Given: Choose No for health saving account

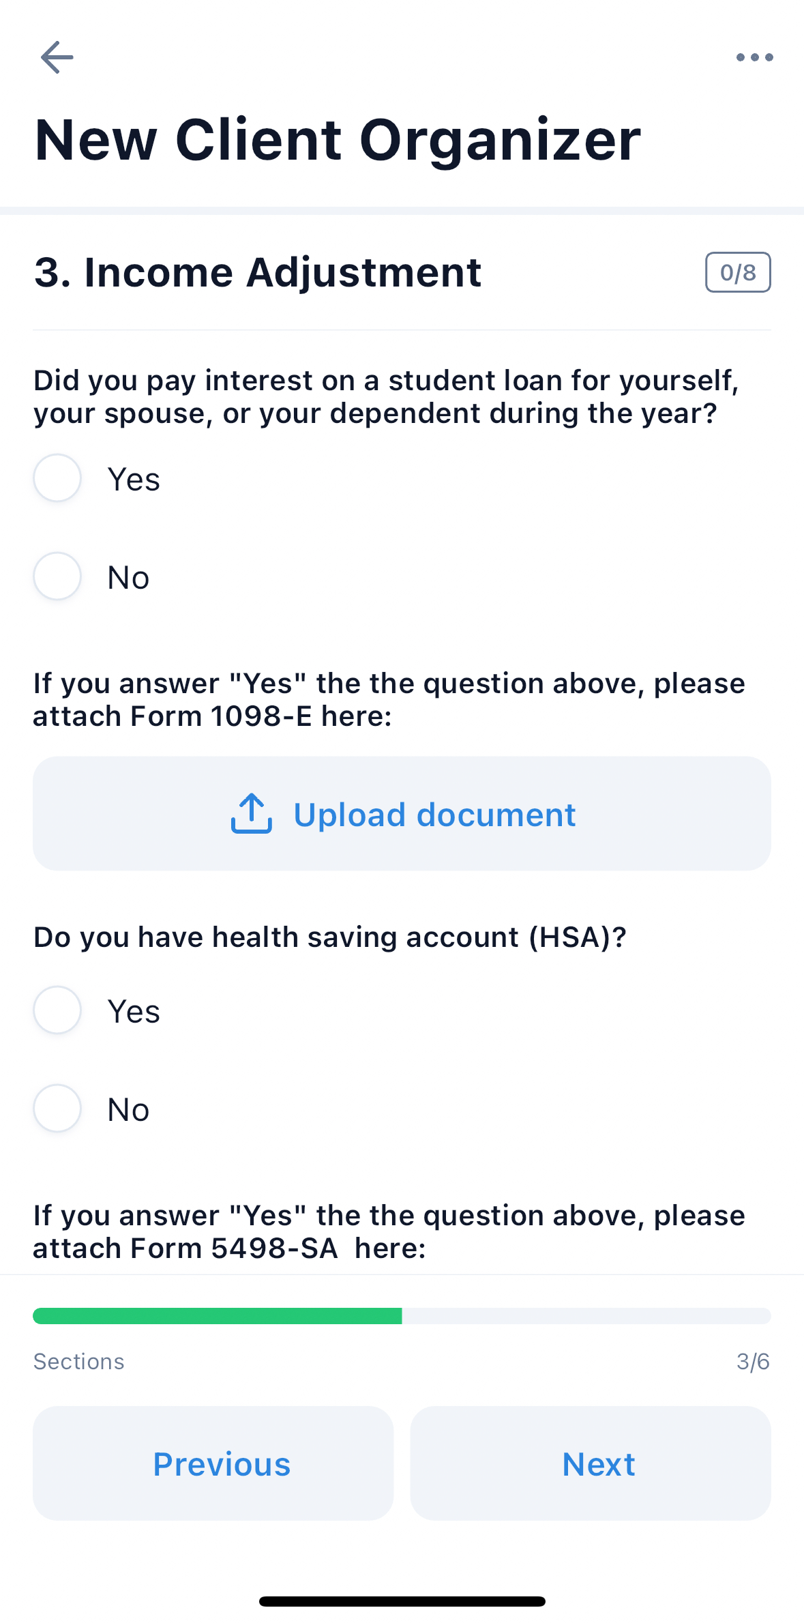Looking at the screenshot, I should coord(58,1109).
